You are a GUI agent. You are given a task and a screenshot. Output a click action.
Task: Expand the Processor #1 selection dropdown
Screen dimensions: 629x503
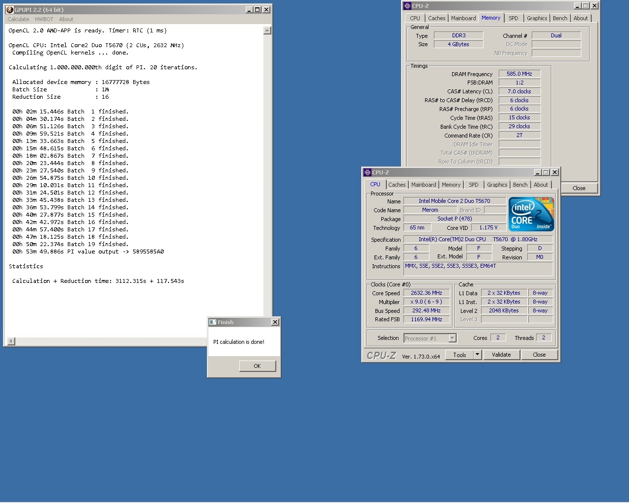(x=453, y=338)
